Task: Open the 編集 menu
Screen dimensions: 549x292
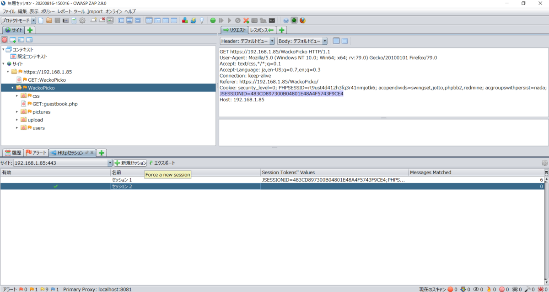Action: coord(23,11)
